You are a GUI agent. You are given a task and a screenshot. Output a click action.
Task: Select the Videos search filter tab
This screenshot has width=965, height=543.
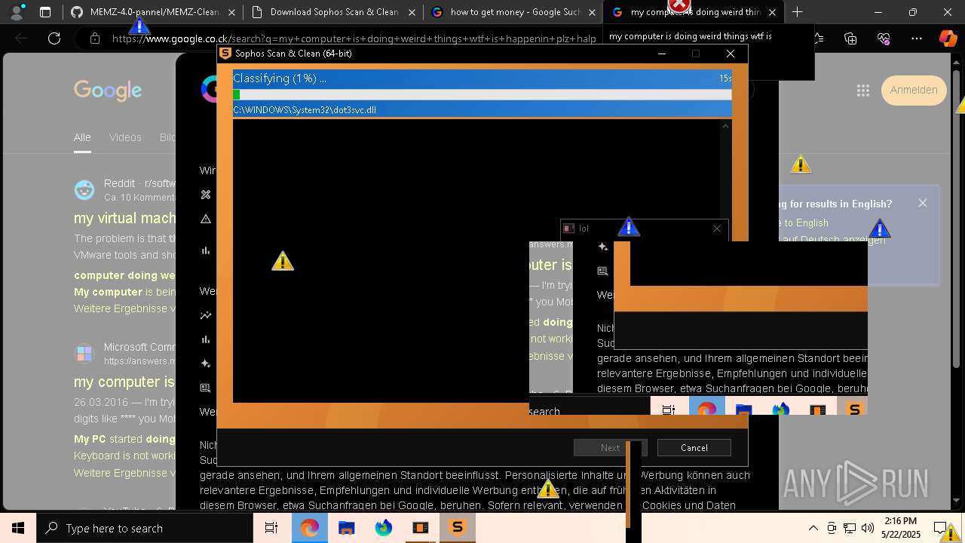pyautogui.click(x=125, y=137)
